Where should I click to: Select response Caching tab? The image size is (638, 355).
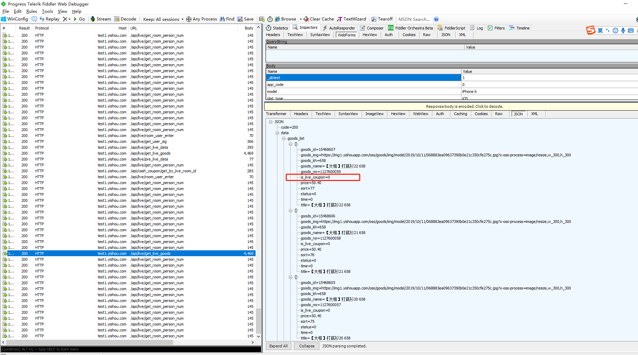460,114
